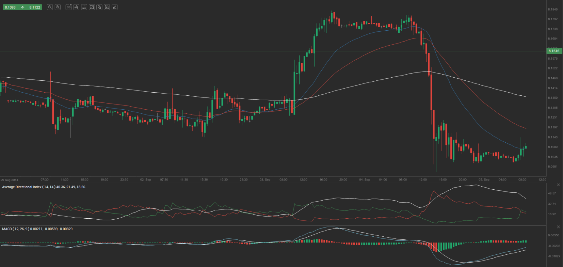The width and height of the screenshot is (563, 267).
Task: Click the 05. Sep date on time axis
Action: coord(484,179)
